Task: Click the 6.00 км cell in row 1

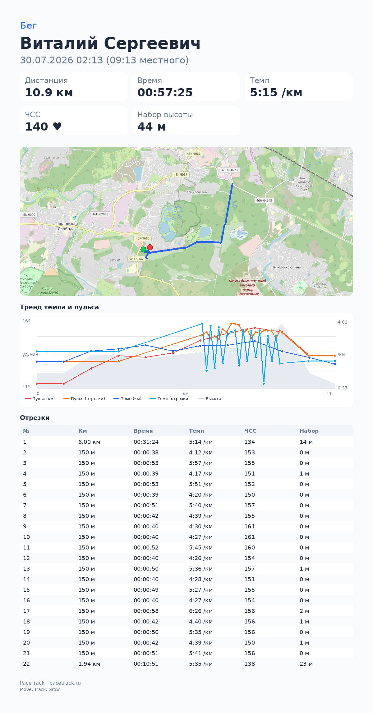Action: pyautogui.click(x=89, y=442)
